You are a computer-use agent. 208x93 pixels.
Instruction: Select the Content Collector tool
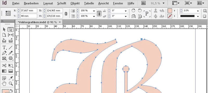click(x=4, y=40)
